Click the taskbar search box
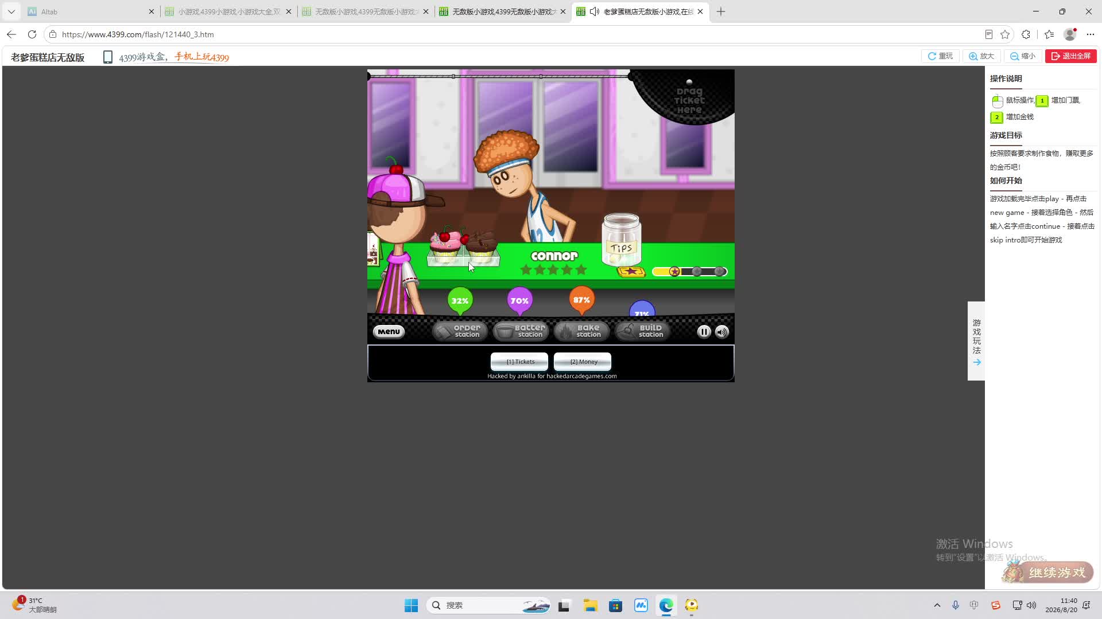 point(488,605)
